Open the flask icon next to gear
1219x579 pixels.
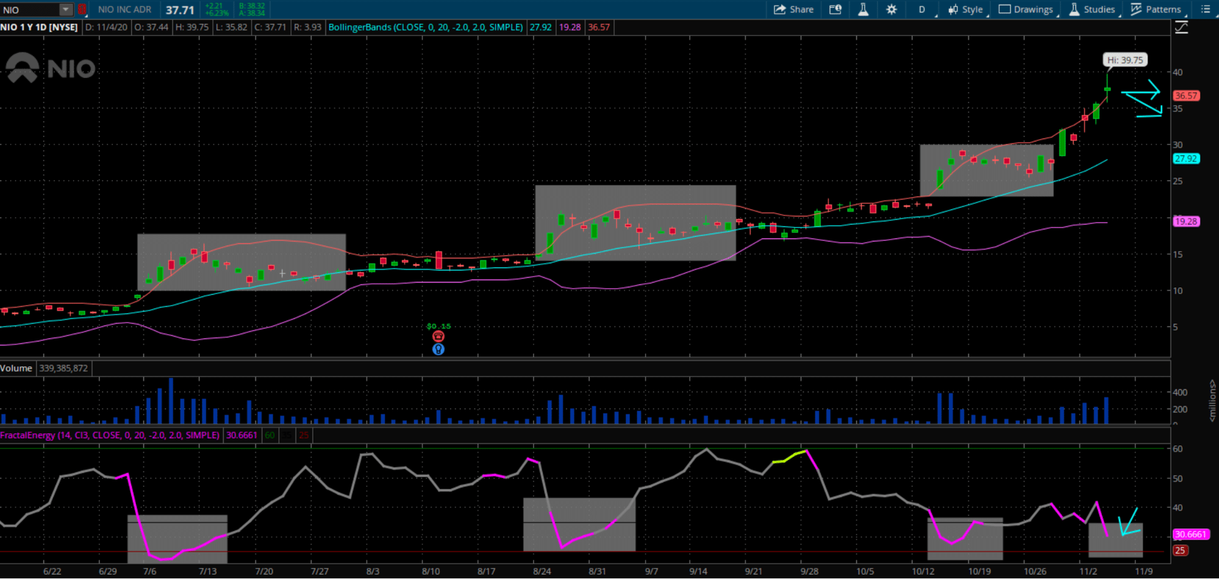coord(863,10)
